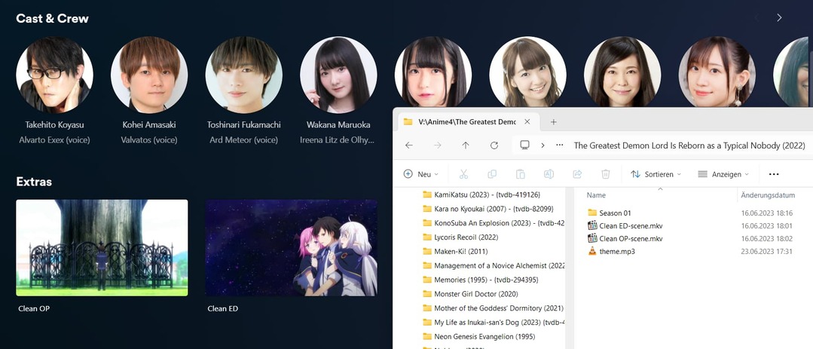Image resolution: width=813 pixels, height=349 pixels.
Task: Close the V:\Anime4 Explorer tab
Action: coord(527,122)
